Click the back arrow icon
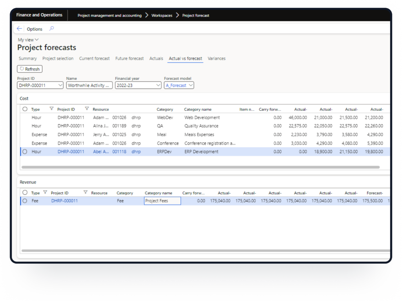Screen dimensions: 402x301 coord(20,29)
